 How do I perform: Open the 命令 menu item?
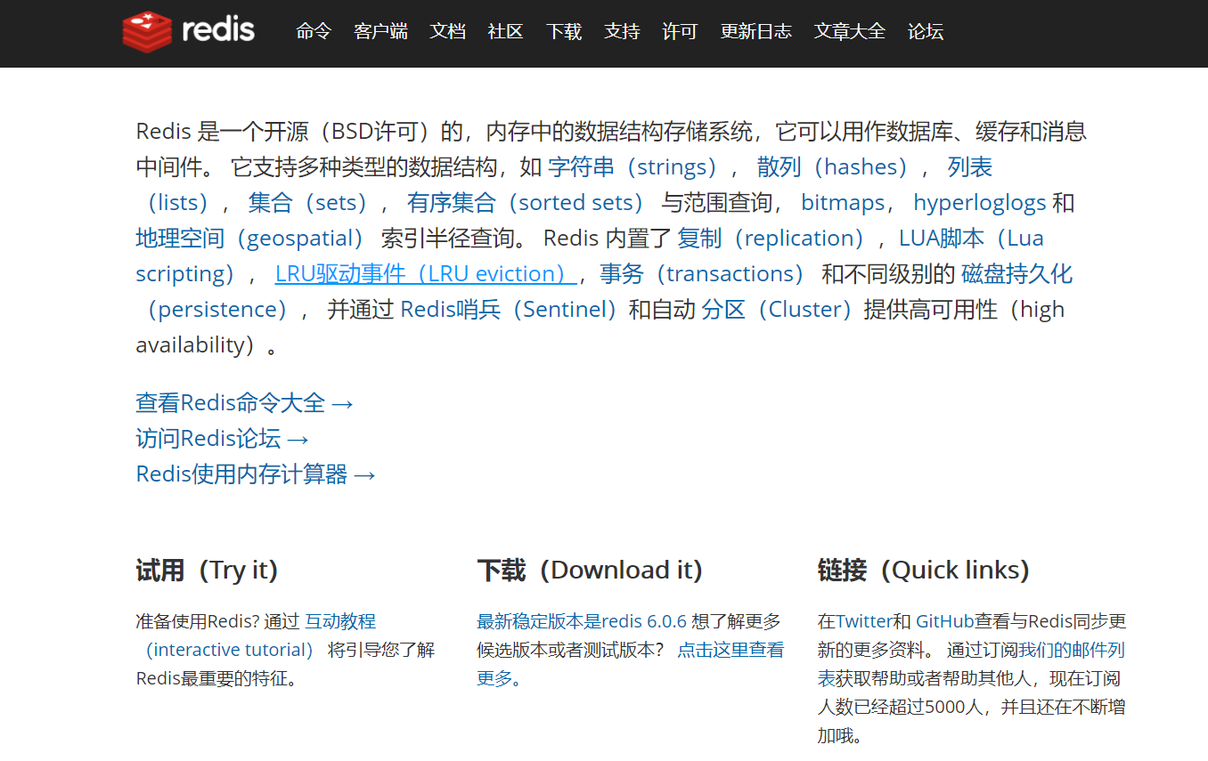point(314,31)
